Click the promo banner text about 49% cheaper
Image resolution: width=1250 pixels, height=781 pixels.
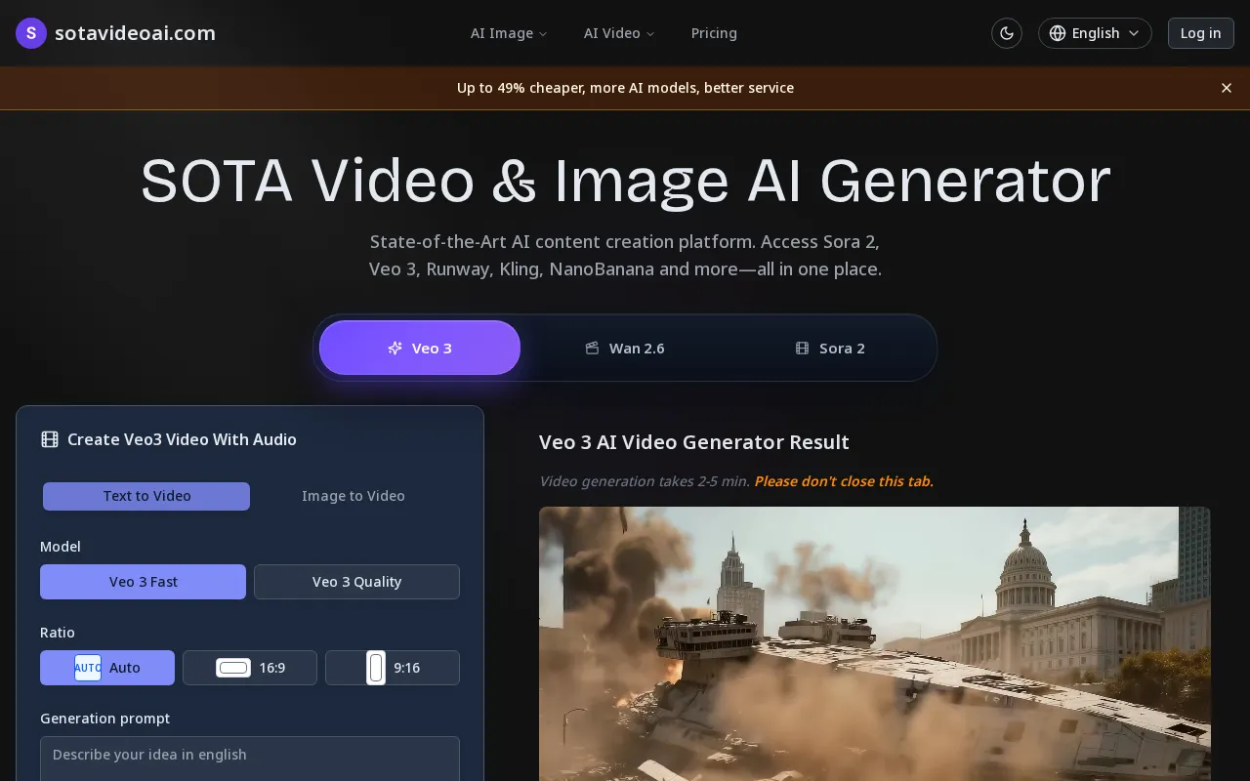625,88
